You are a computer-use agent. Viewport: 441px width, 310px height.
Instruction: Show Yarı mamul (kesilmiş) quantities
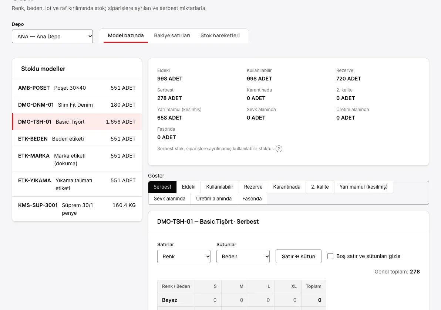pos(363,187)
